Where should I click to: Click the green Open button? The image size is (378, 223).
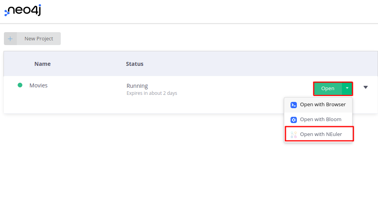(x=328, y=89)
